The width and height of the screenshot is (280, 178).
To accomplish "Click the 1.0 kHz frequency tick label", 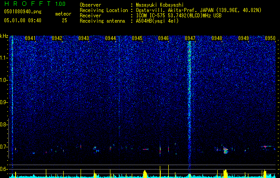I will [4, 80].
